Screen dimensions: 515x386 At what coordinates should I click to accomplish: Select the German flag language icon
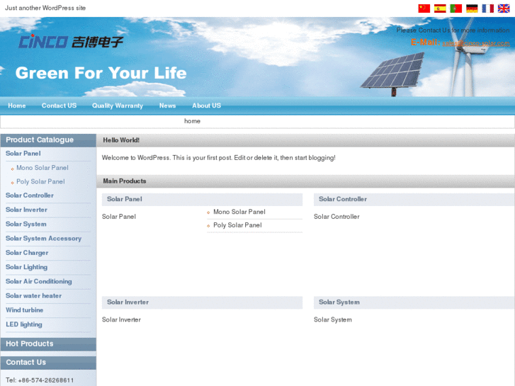472,8
